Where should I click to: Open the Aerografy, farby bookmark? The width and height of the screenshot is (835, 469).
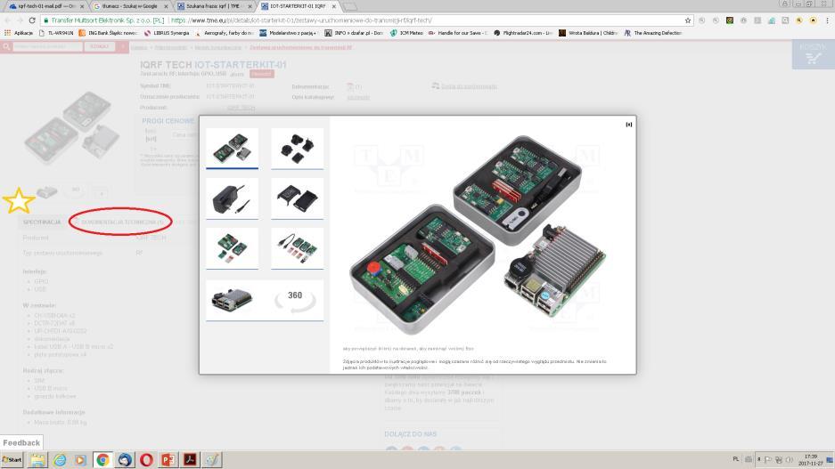(x=225, y=33)
